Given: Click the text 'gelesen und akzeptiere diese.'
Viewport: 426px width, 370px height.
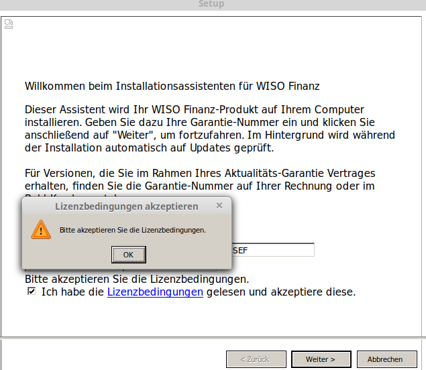Looking at the screenshot, I should [x=281, y=292].
